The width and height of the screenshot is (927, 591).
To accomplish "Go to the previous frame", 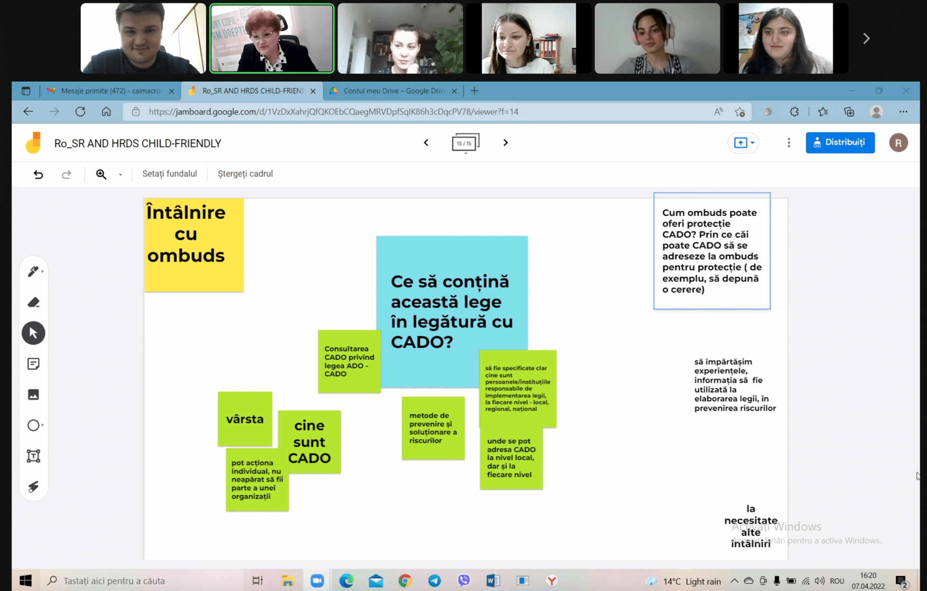I will (x=426, y=142).
